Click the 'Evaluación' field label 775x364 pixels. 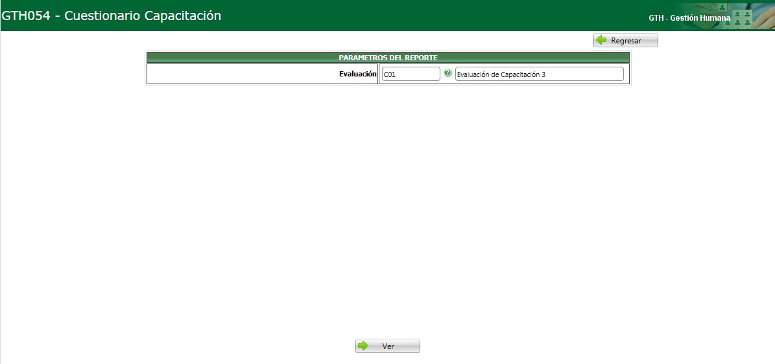pos(358,74)
